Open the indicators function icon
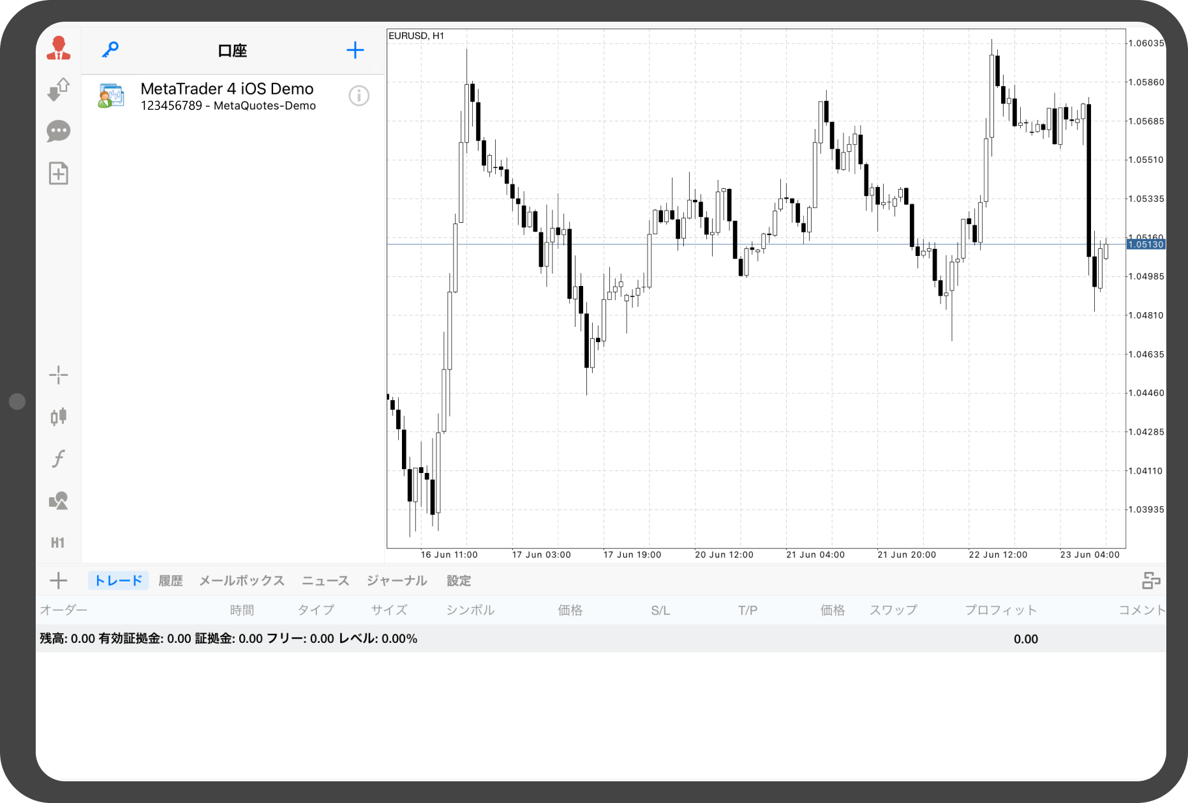The width and height of the screenshot is (1188, 803). 58,458
